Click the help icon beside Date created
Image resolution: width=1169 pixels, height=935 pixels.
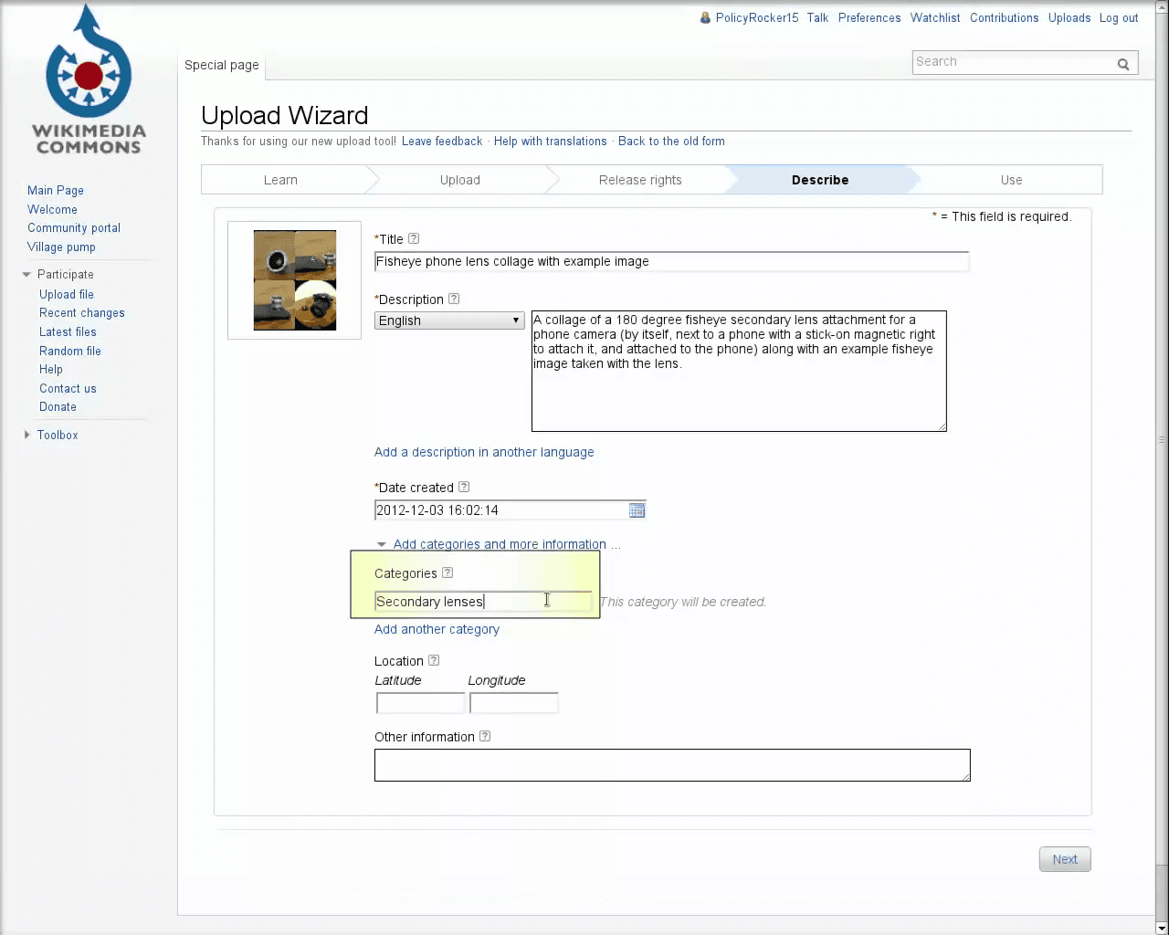pos(464,488)
